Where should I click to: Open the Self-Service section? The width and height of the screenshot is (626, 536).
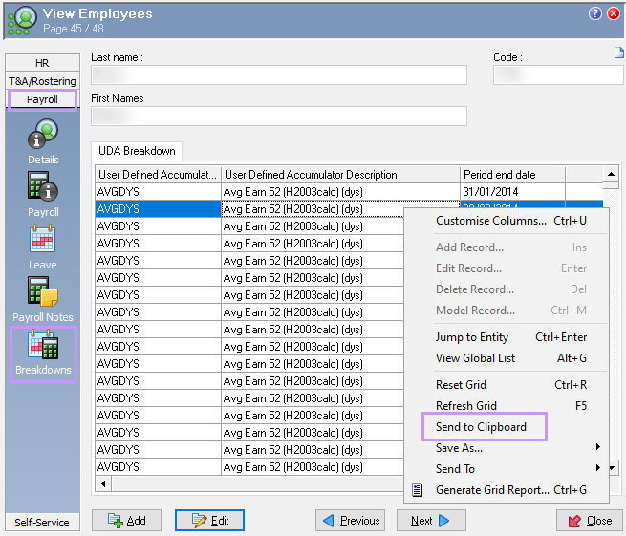pos(42,522)
